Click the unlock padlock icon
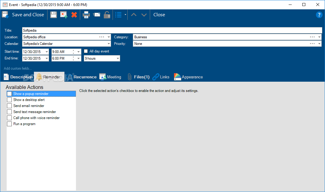This screenshot has width=325, height=192. point(107,15)
